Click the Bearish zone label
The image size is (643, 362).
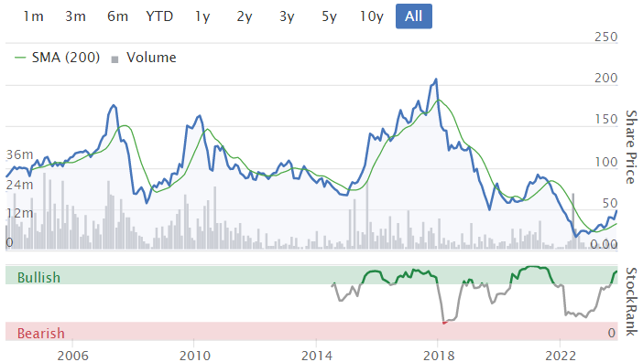[41, 334]
